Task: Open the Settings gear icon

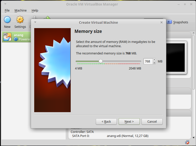Action: click(x=20, y=20)
